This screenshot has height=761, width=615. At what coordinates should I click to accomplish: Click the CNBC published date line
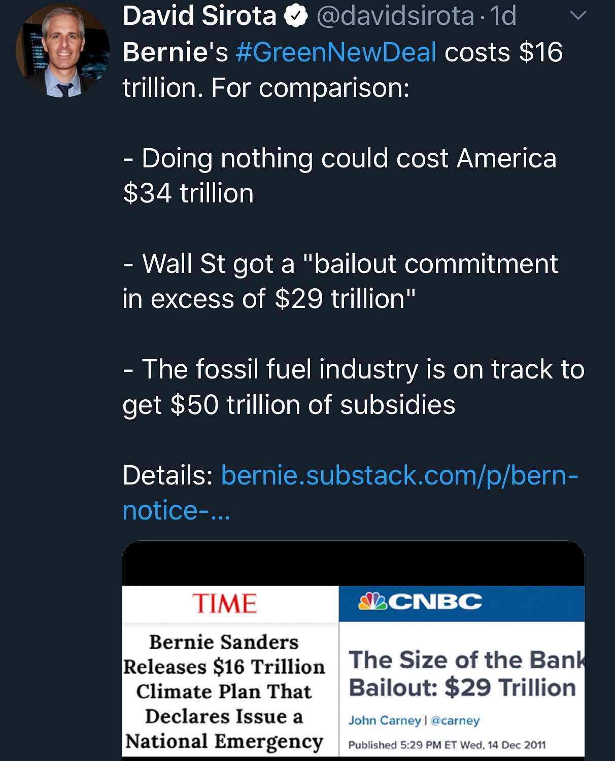tap(447, 745)
